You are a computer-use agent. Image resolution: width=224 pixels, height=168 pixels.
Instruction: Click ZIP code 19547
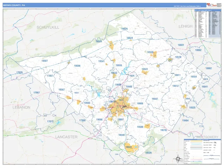tap(155, 99)
